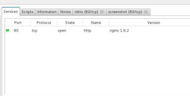Open the Notes tab
The width and height of the screenshot is (190, 96).
[65, 12]
